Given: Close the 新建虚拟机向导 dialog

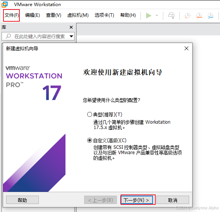Looking at the screenshot, I should point(187,48).
